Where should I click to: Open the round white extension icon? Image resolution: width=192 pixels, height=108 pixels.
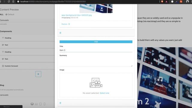172,1
